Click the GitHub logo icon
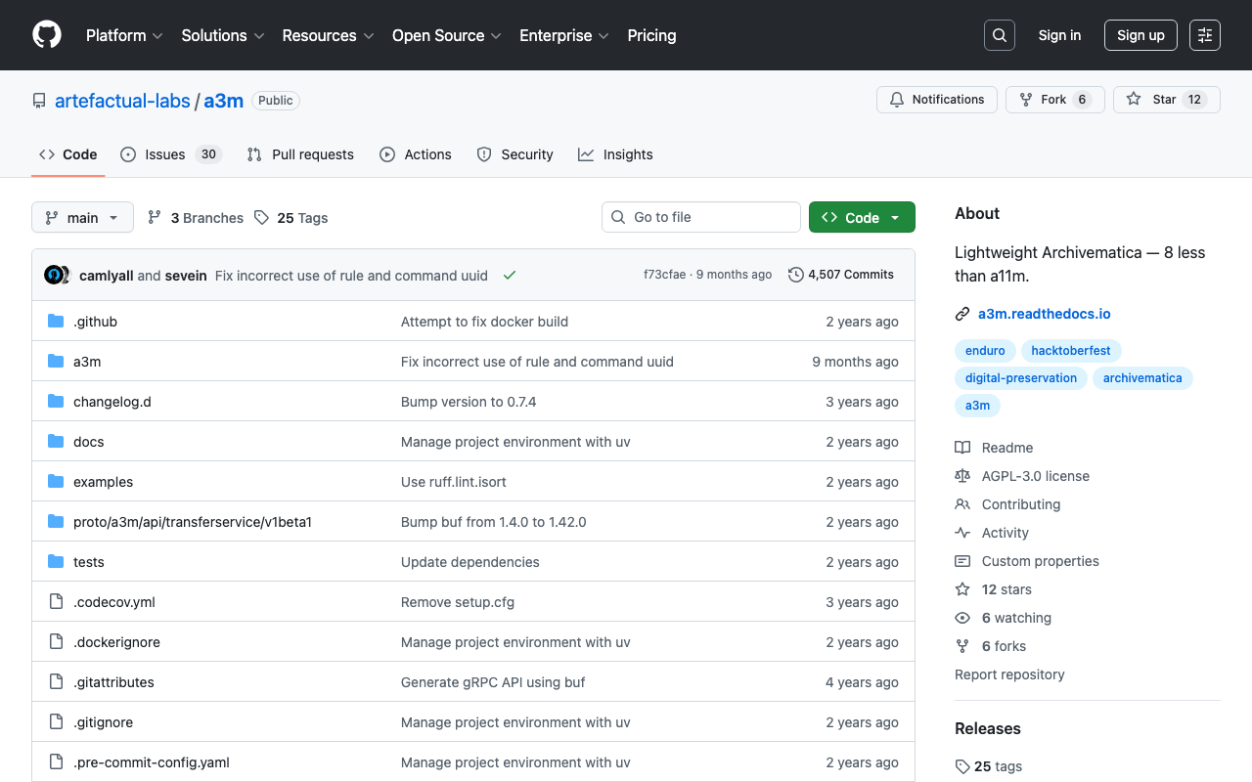 click(47, 35)
